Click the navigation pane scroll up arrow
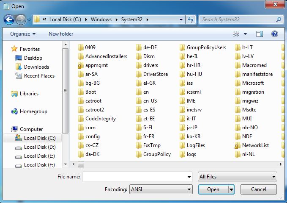 click(x=66, y=44)
